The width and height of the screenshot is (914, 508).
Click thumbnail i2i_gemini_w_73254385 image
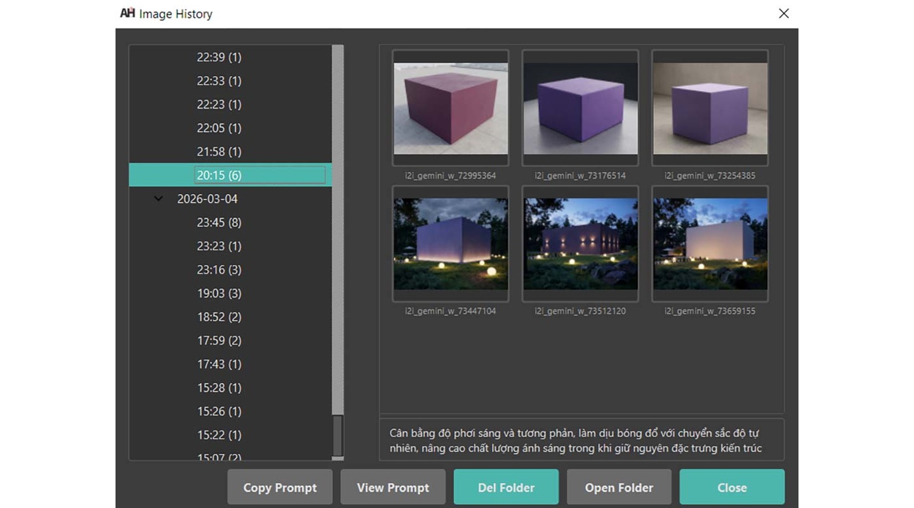tap(710, 108)
